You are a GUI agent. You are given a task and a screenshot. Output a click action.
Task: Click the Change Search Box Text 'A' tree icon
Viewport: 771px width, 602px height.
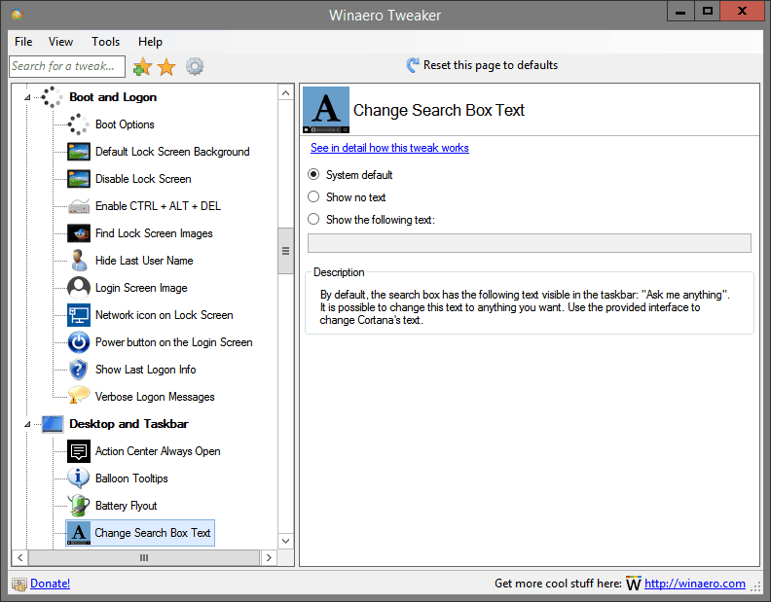click(x=79, y=533)
